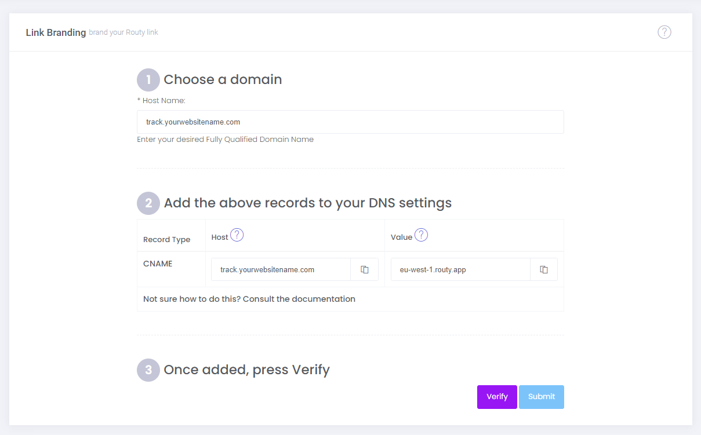Screen dimensions: 701x435
Task: Click the Verify button
Action: [497, 397]
